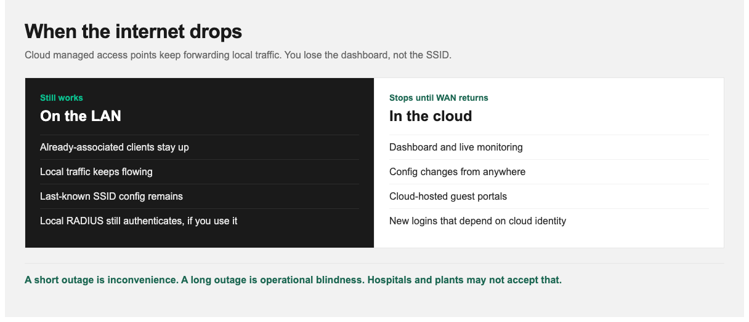Click "Cloud-hosted guest portals" row
This screenshot has height=322, width=749.
549,197
